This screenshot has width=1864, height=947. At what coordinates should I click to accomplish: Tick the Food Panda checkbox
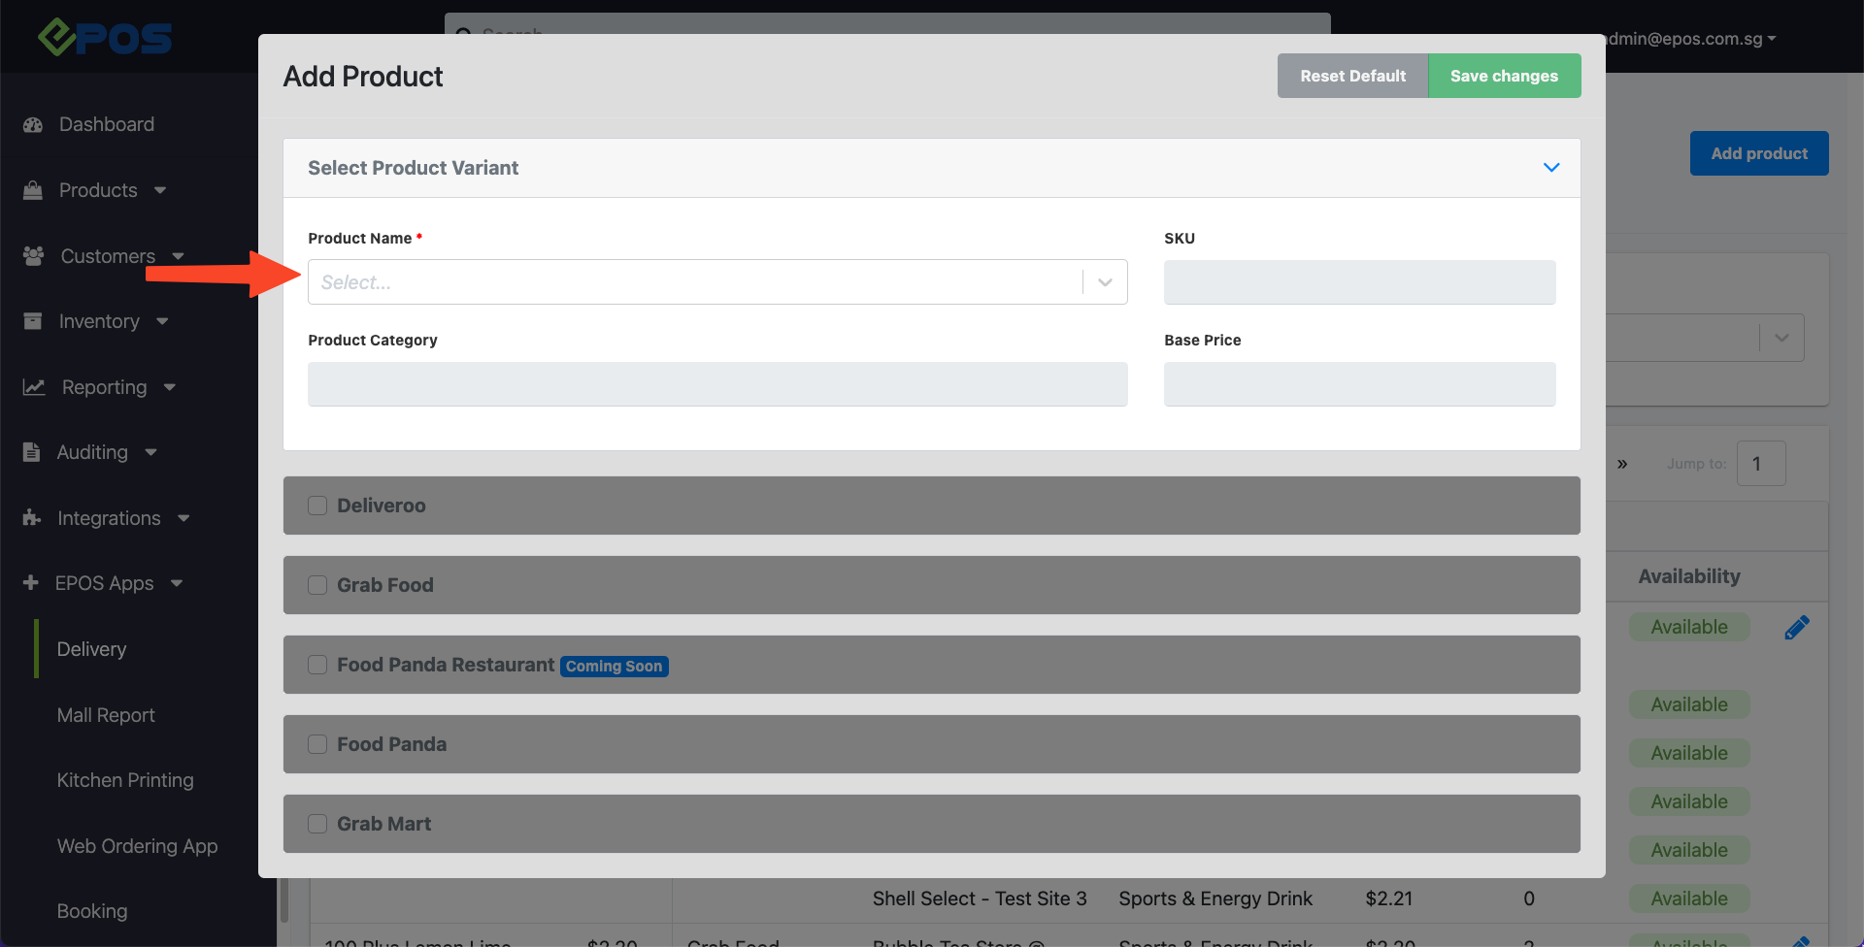317,744
